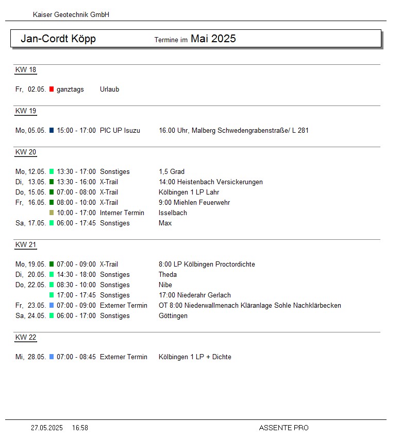
Task: Select the Niederwallmenach Kläranlage appointment text
Action: (249, 306)
